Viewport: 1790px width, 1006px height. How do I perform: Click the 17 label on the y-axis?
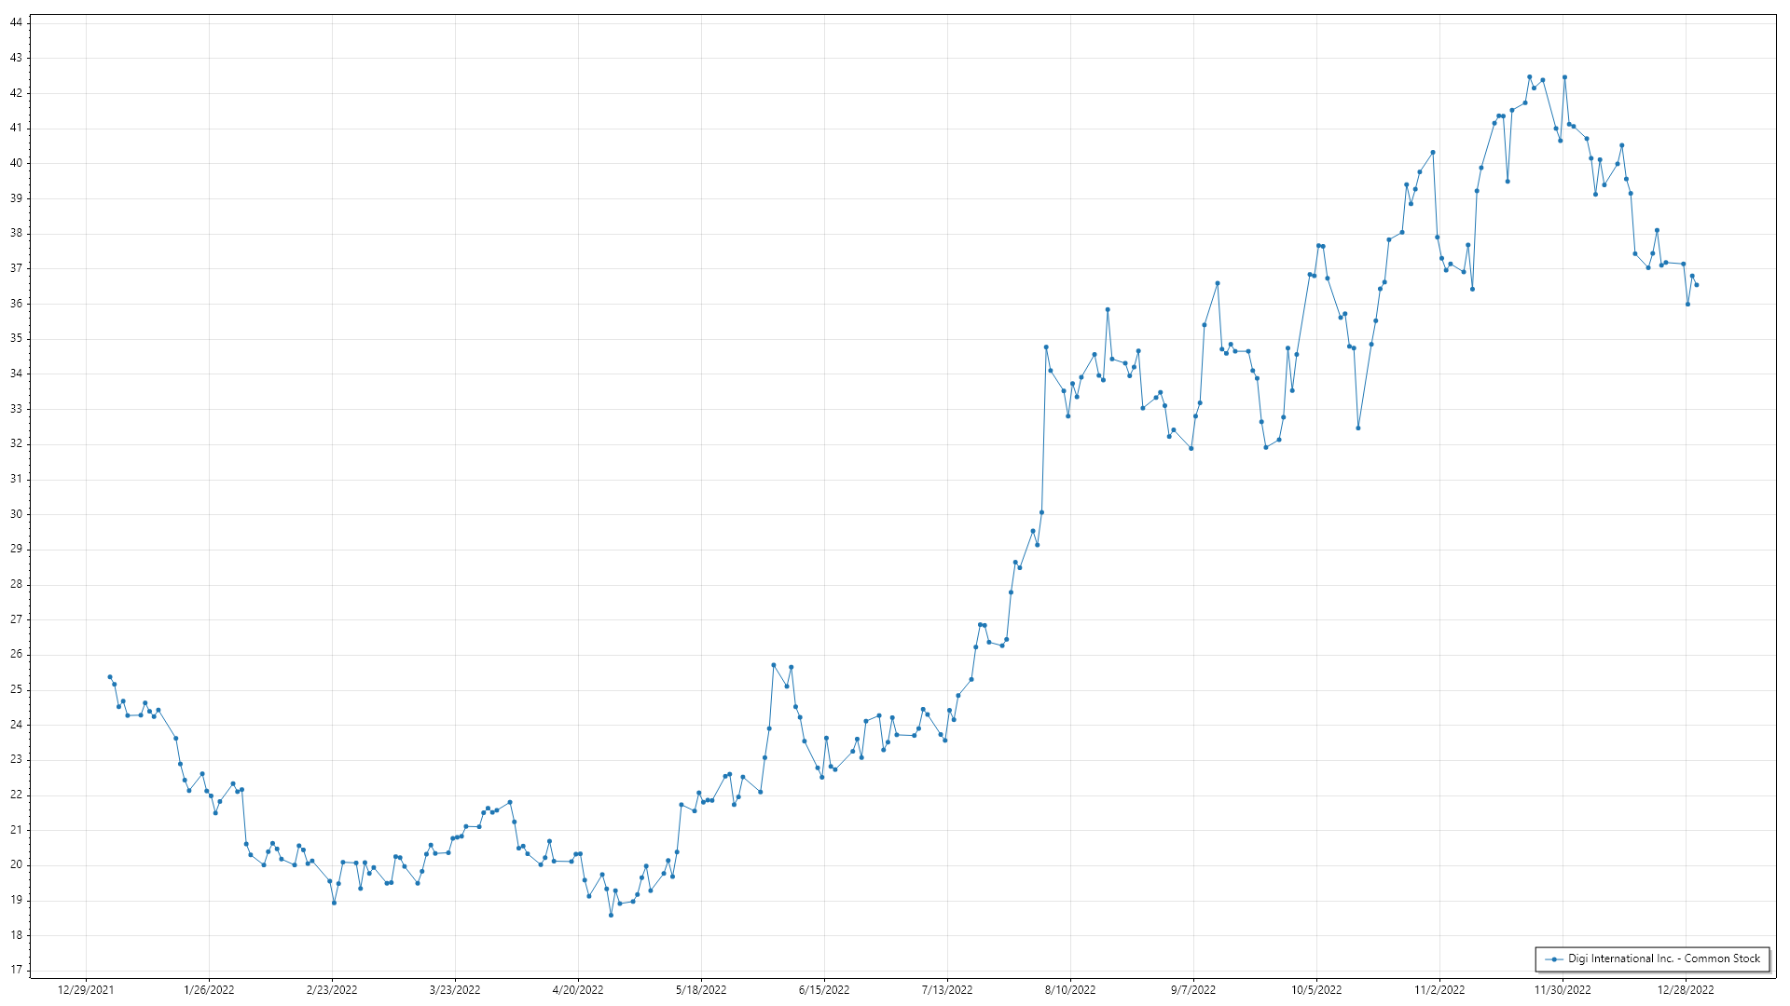[16, 970]
